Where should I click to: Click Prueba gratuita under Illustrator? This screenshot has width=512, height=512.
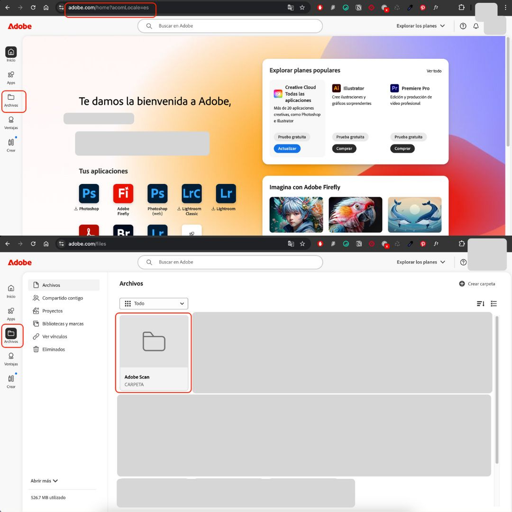point(350,137)
